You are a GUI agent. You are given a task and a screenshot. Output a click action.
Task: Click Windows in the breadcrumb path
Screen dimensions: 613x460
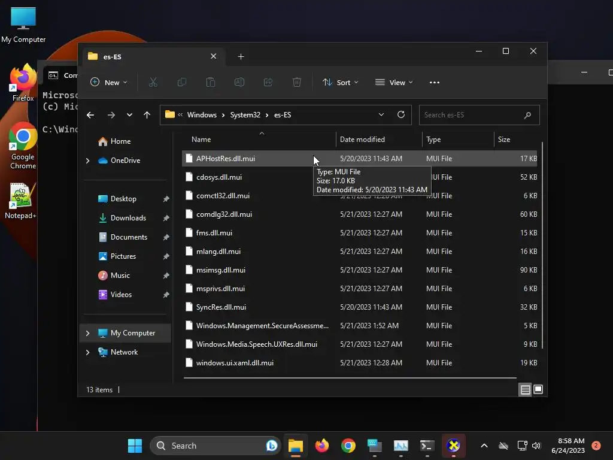click(202, 115)
